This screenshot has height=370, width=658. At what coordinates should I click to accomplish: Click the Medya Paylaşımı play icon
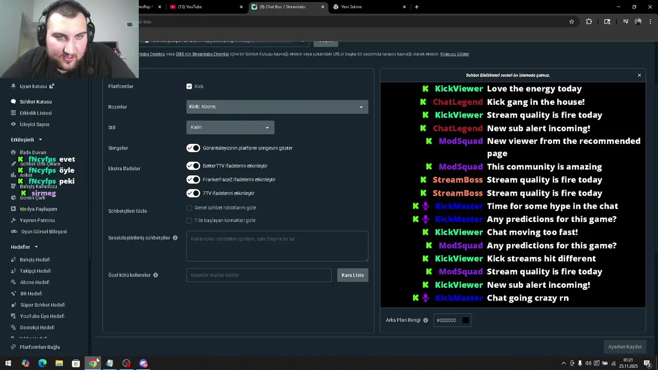13,209
